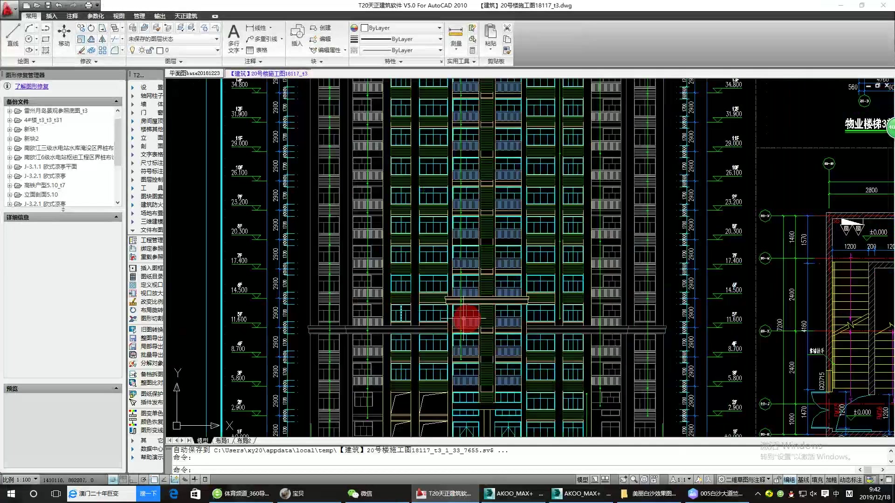Click the zoom magnifier icon in status bar

coord(634,479)
